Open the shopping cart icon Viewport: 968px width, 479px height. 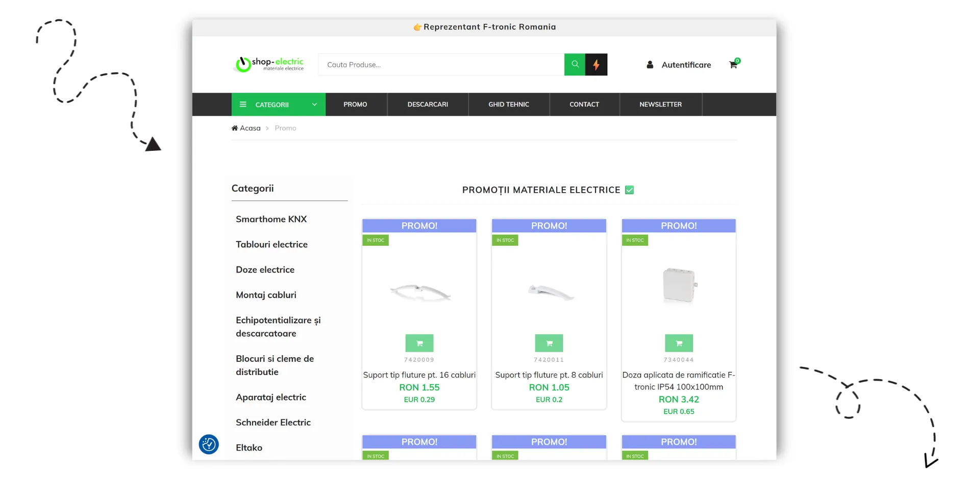pyautogui.click(x=733, y=65)
